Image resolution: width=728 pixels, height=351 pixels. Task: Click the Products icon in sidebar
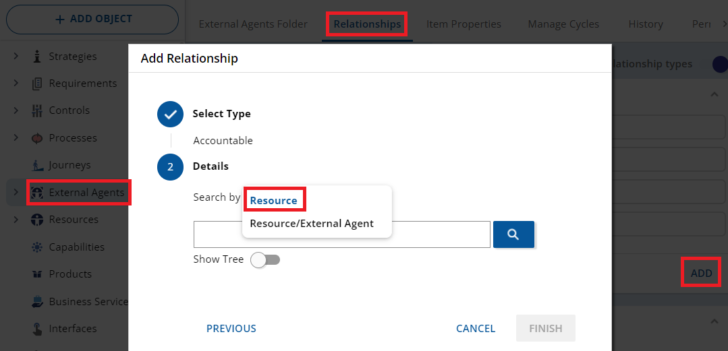[37, 274]
